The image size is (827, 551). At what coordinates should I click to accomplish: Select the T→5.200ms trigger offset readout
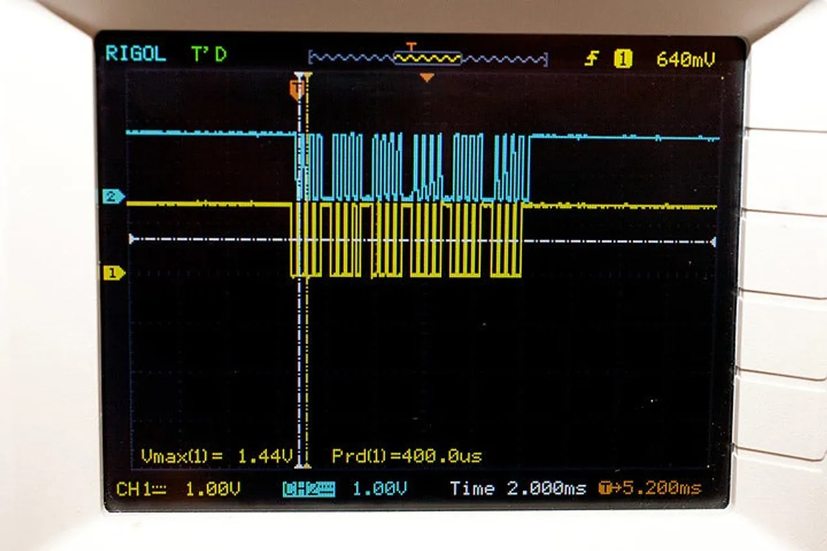pyautogui.click(x=649, y=489)
